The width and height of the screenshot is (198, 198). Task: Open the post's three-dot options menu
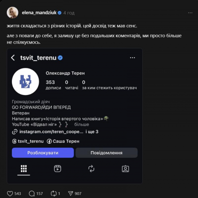[x=190, y=13]
